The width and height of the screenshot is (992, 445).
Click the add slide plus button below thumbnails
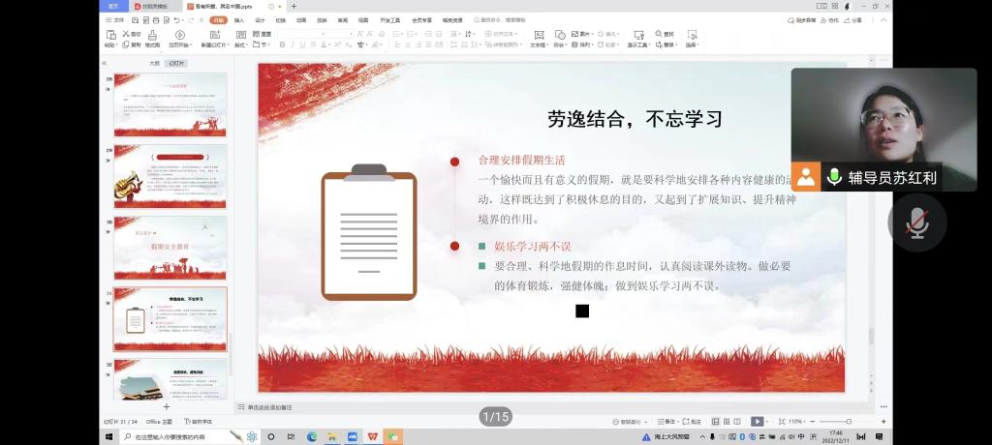(166, 406)
